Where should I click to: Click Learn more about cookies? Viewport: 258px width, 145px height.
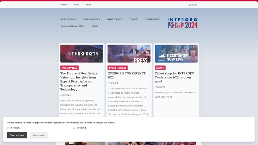(39, 135)
